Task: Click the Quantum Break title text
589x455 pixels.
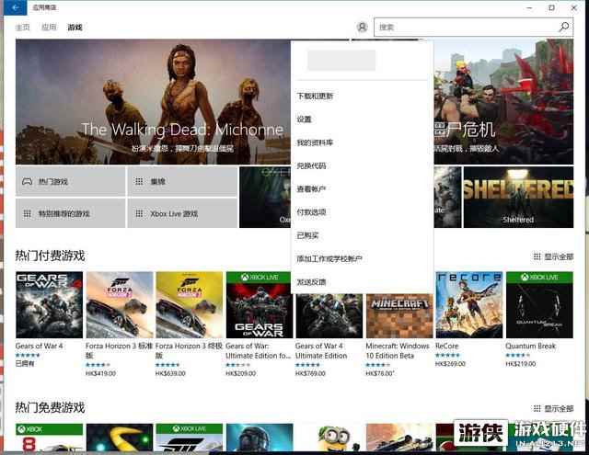Action: 530,346
